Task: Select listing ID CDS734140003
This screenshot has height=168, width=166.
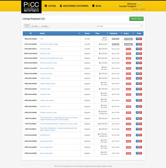Action: pyautogui.click(x=31, y=118)
